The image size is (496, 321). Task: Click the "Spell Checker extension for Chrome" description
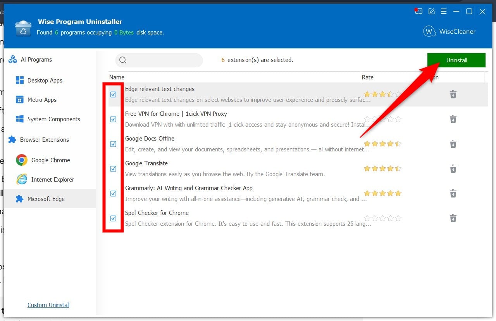point(248,224)
